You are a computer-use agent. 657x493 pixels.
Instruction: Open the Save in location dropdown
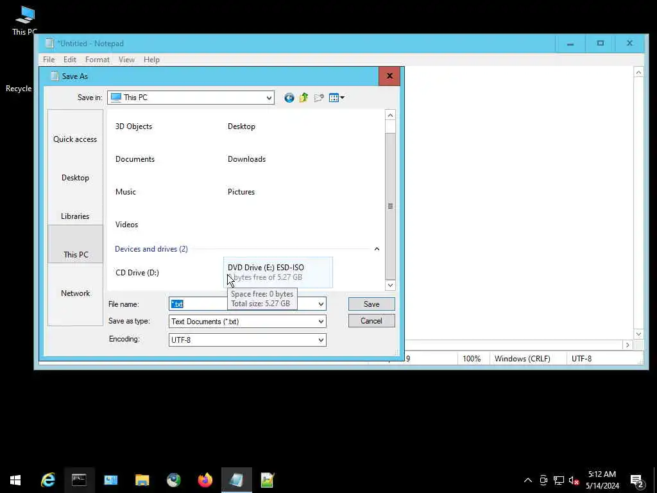point(269,98)
